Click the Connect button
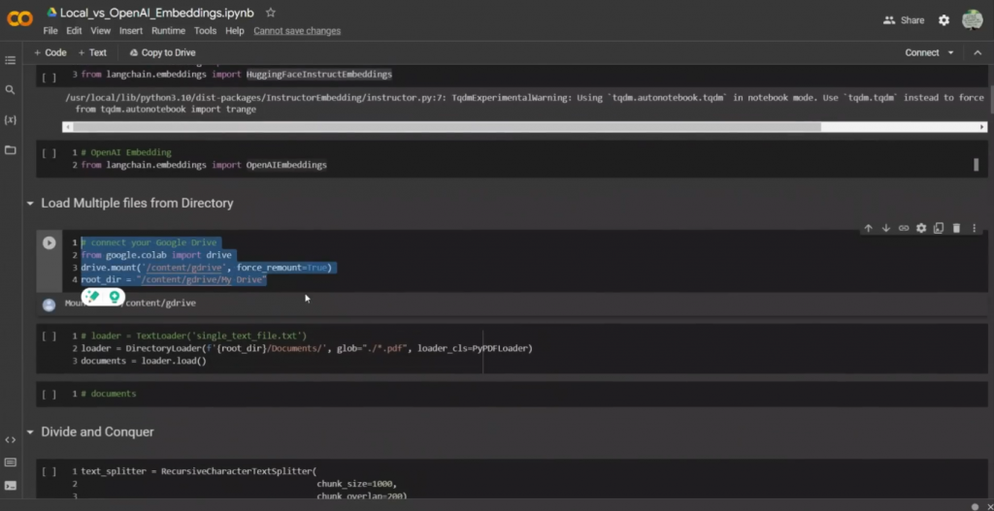 [922, 52]
